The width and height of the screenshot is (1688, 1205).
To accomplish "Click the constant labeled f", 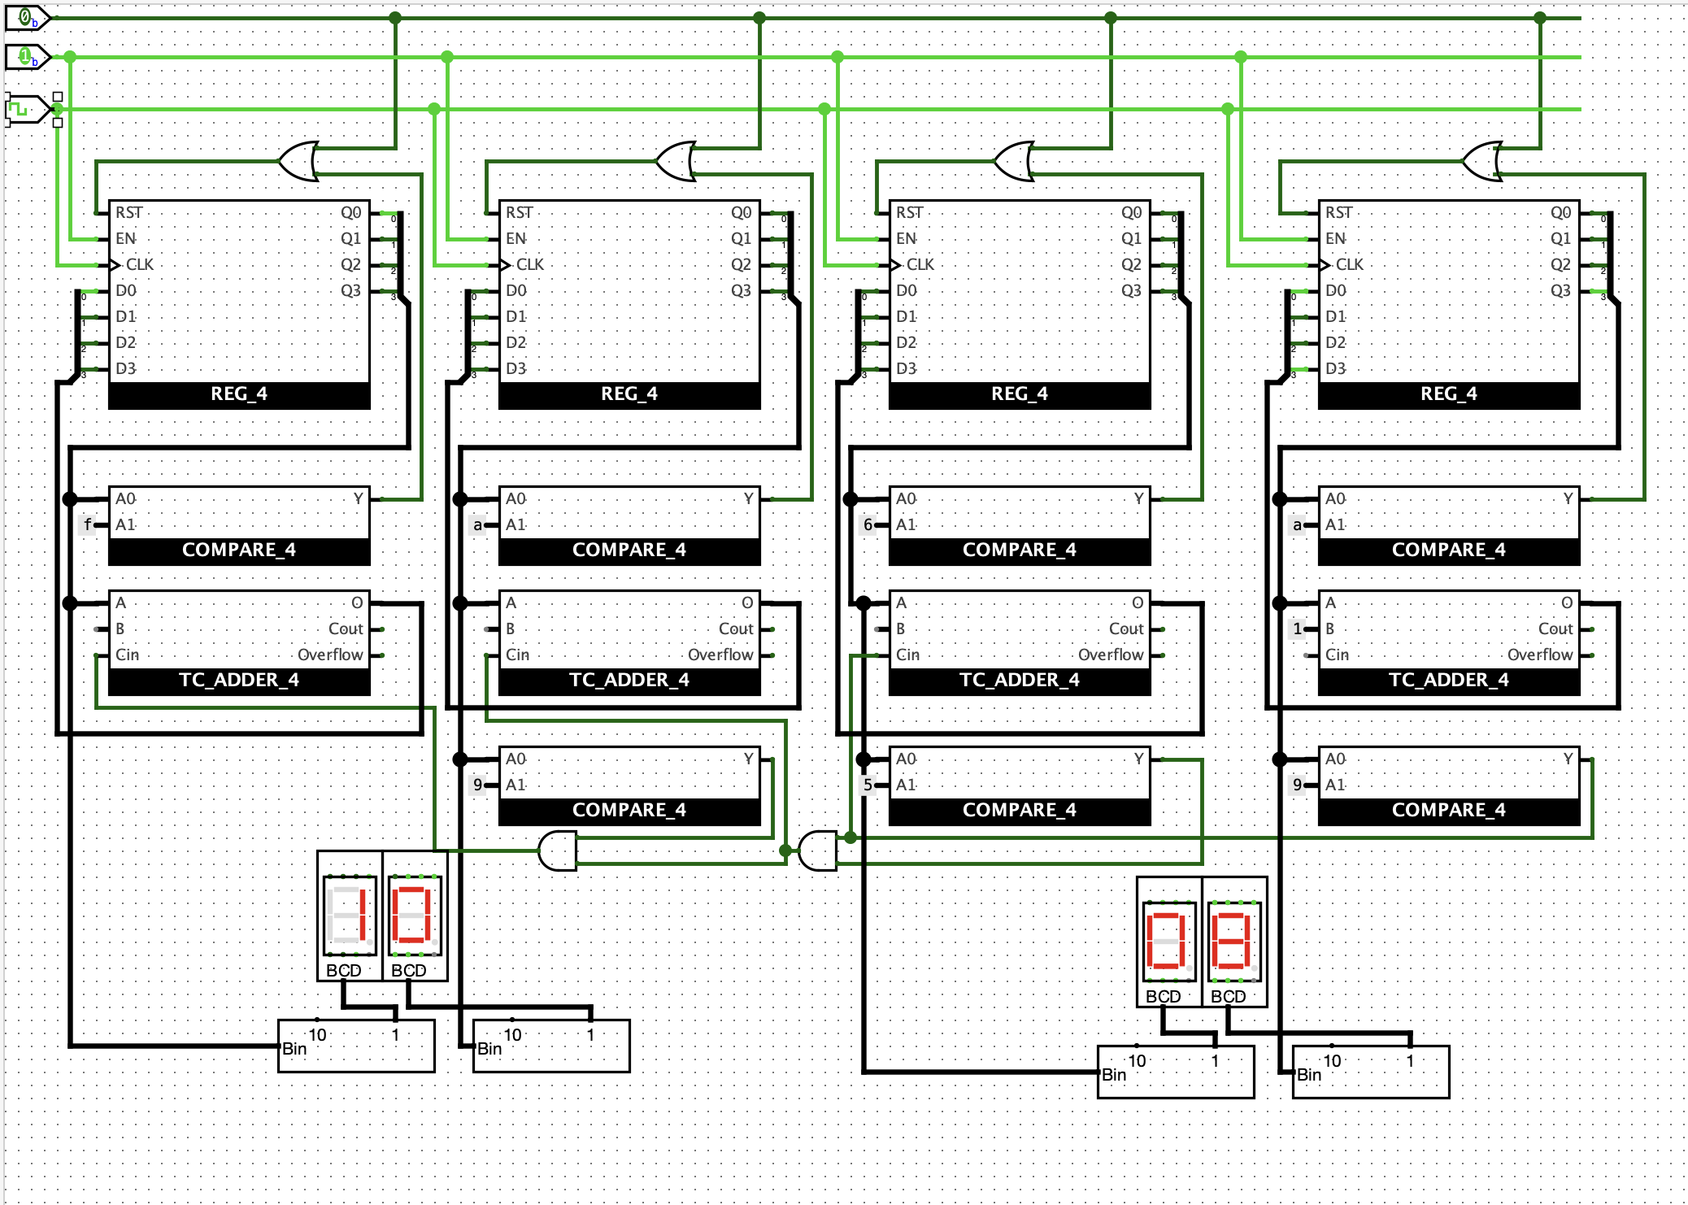I will [87, 524].
